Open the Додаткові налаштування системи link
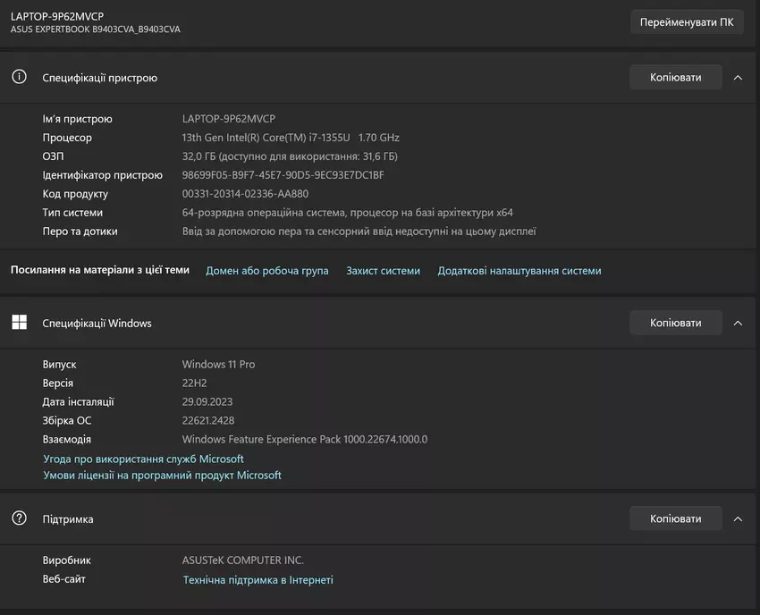The width and height of the screenshot is (760, 615). [x=519, y=271]
